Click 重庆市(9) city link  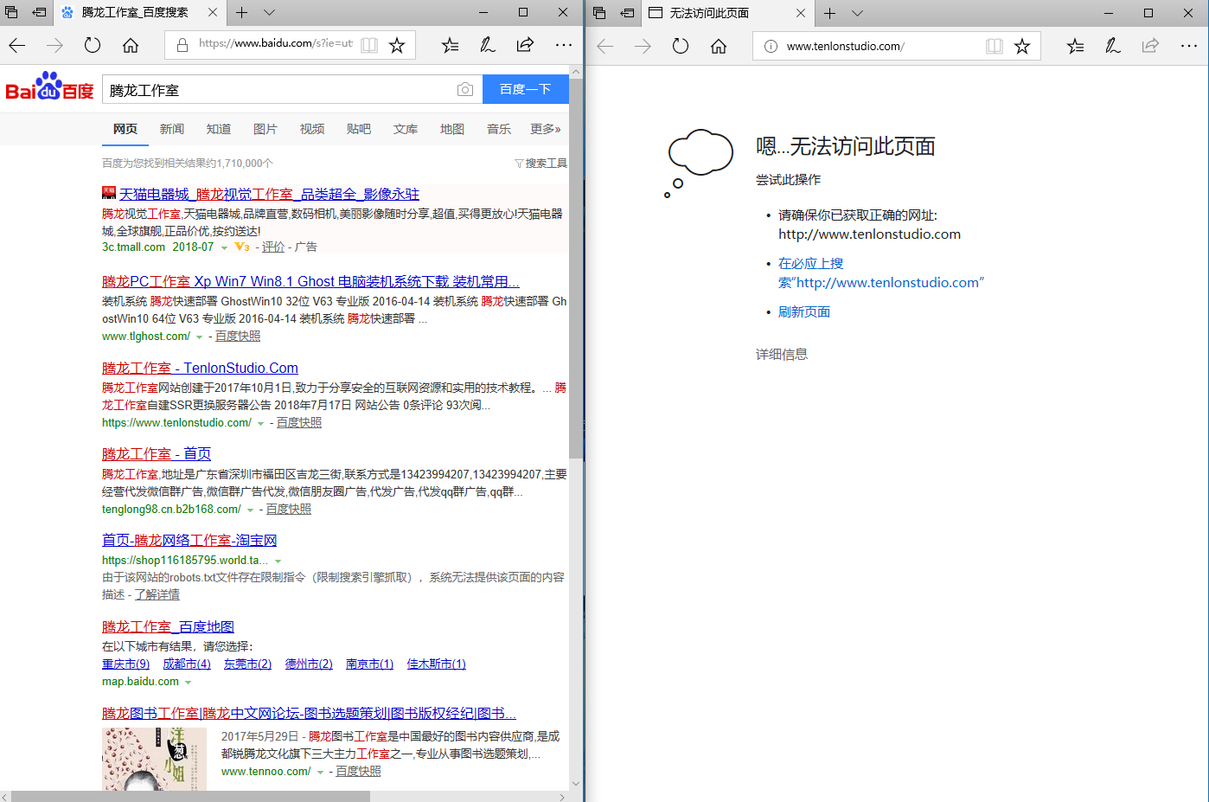pos(125,664)
